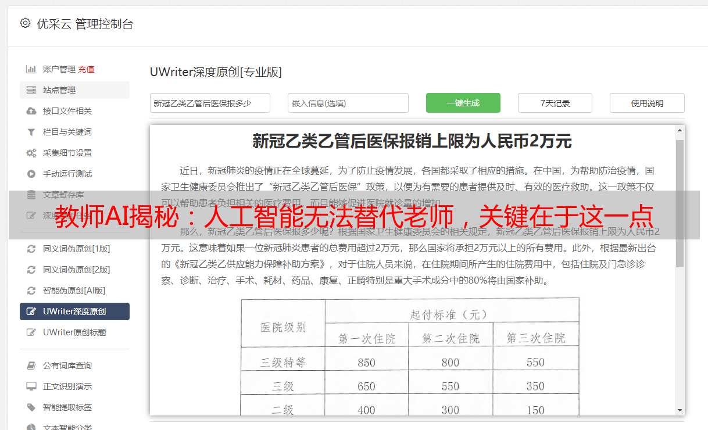Image resolution: width=708 pixels, height=430 pixels.
Task: Select UWriter原创标题 in the sidebar
Action: pos(74,332)
